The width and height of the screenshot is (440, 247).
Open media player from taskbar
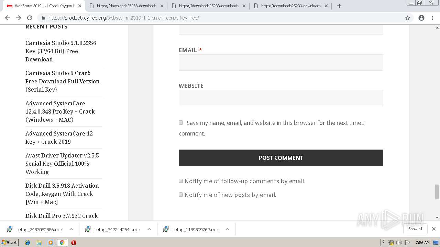pos(51,243)
